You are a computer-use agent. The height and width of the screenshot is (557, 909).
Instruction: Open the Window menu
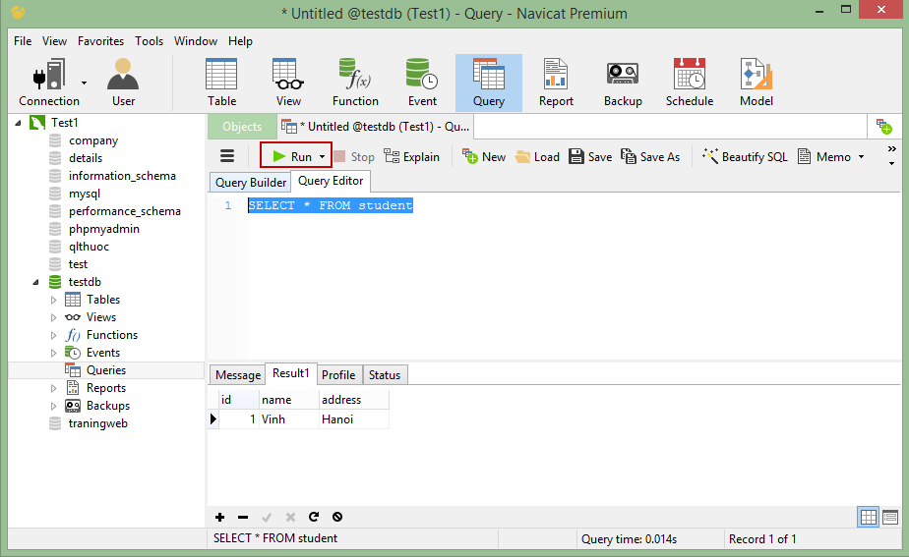click(x=196, y=41)
